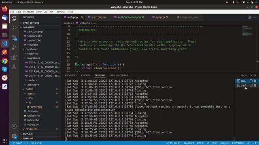
Task: Collapse the database folder
Action: [31, 49]
